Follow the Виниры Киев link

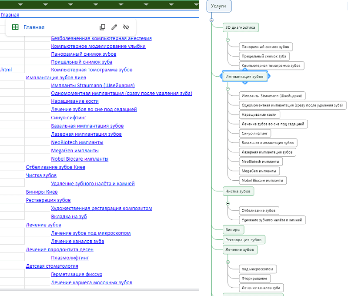pyautogui.click(x=42, y=192)
